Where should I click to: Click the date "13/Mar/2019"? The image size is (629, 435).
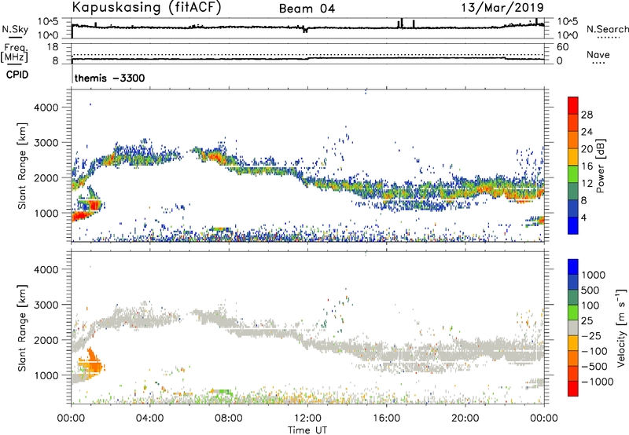pyautogui.click(x=502, y=7)
